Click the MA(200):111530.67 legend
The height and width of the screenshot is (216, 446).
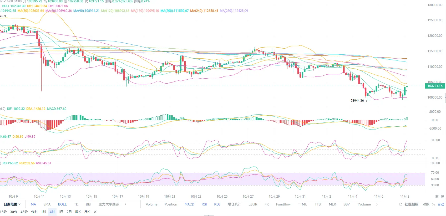coord(175,11)
